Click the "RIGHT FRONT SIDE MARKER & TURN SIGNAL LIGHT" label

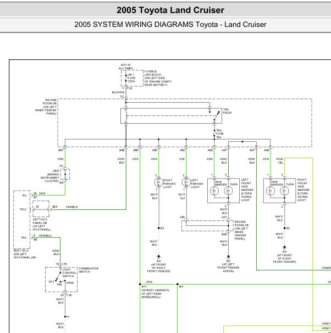[x=304, y=190]
